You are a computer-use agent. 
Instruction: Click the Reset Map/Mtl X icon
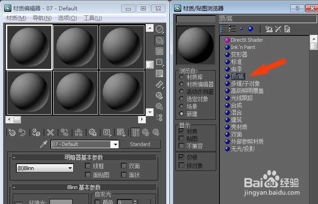(x=50, y=132)
